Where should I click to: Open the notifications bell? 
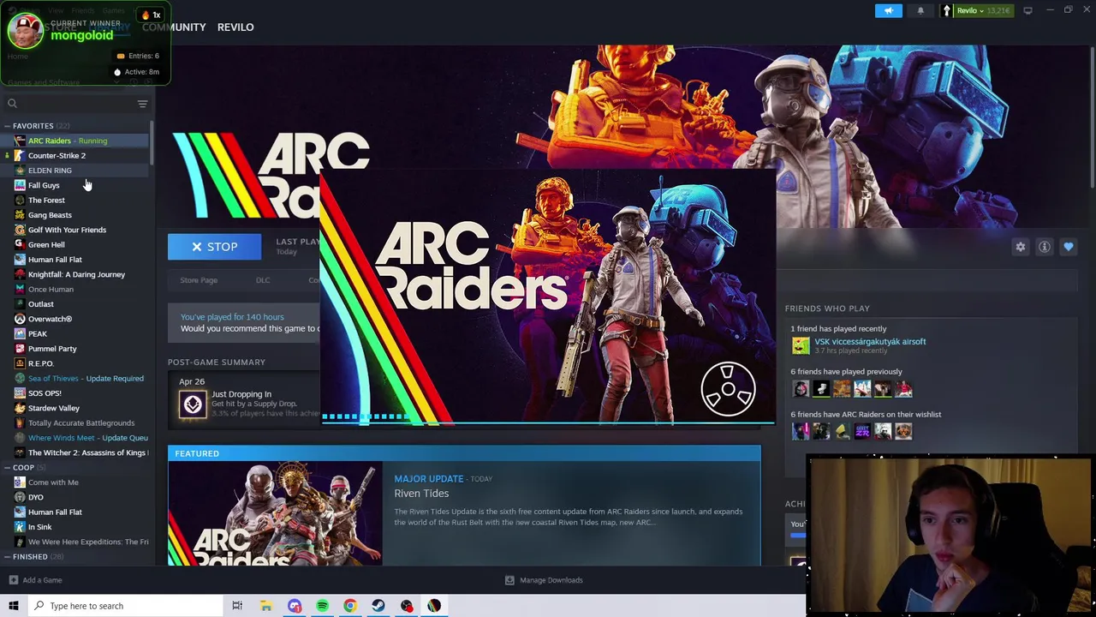click(920, 10)
